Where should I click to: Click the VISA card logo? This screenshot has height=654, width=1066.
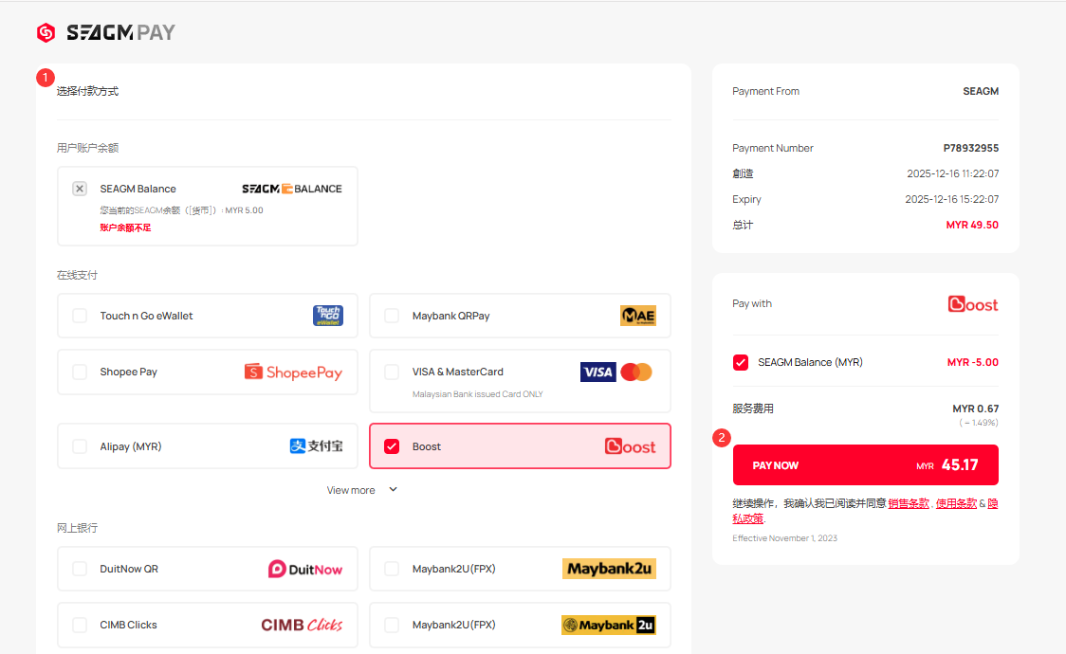pyautogui.click(x=597, y=372)
